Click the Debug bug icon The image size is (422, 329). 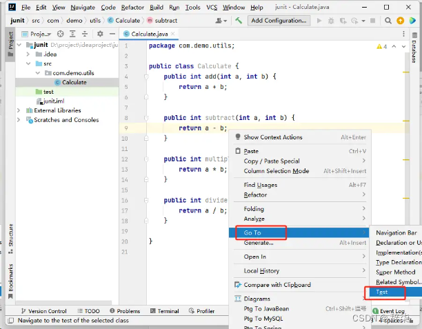click(x=331, y=21)
